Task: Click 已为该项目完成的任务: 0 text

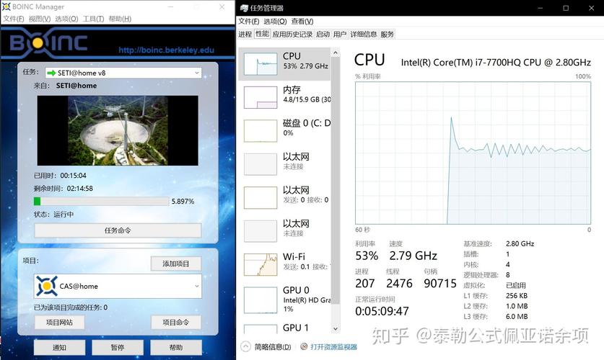Action: tap(71, 307)
